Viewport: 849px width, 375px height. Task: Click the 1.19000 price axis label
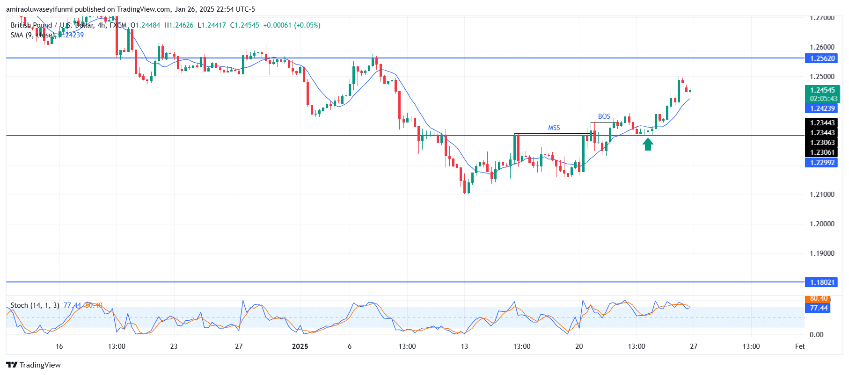tap(822, 253)
